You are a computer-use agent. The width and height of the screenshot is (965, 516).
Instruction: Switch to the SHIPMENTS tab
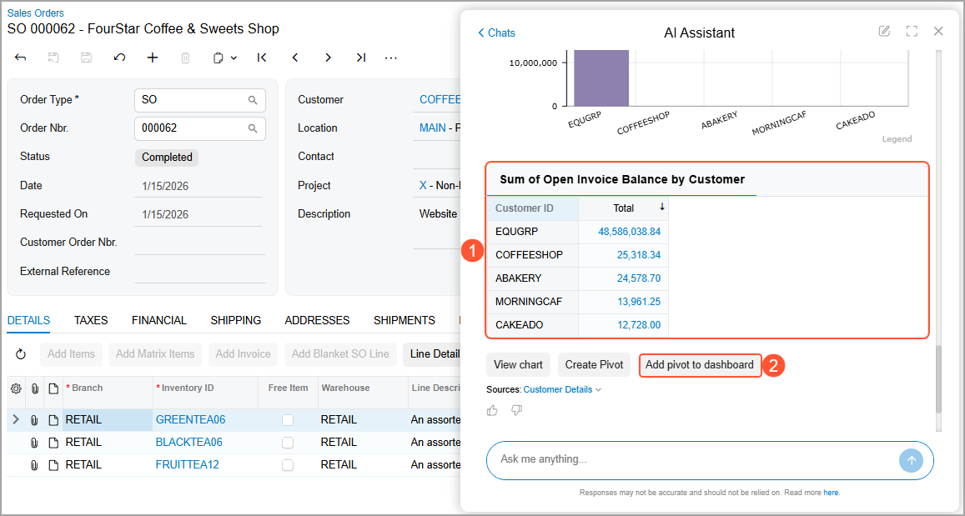(x=405, y=320)
